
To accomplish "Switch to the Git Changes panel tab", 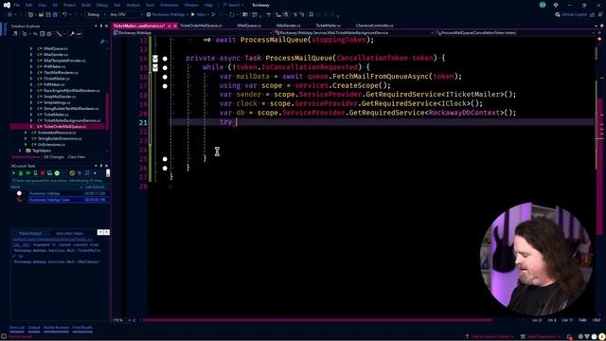I will coord(54,157).
